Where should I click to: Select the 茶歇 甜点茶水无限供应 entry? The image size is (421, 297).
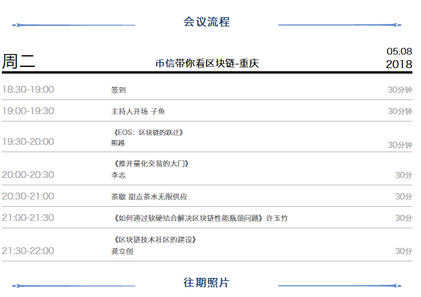(x=149, y=196)
